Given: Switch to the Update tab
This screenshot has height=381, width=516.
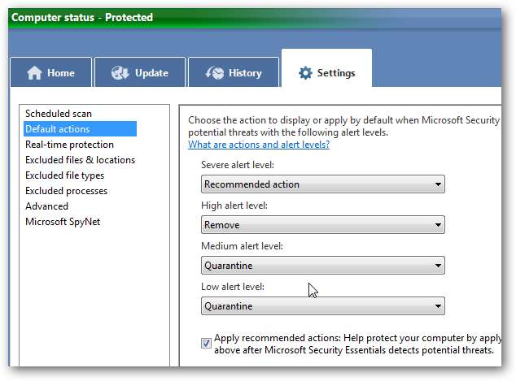Looking at the screenshot, I should [138, 73].
